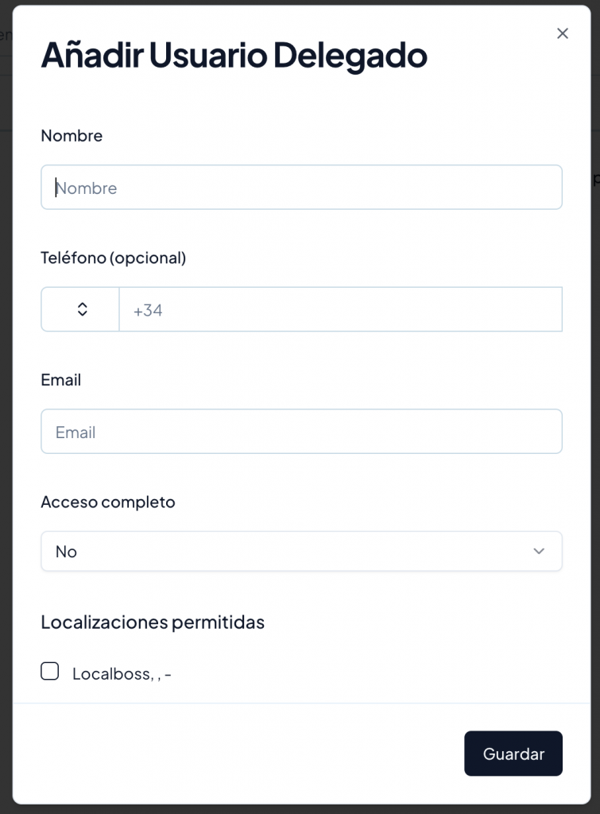Image resolution: width=600 pixels, height=814 pixels.
Task: Click the 'Email' field label
Action: pyautogui.click(x=61, y=380)
